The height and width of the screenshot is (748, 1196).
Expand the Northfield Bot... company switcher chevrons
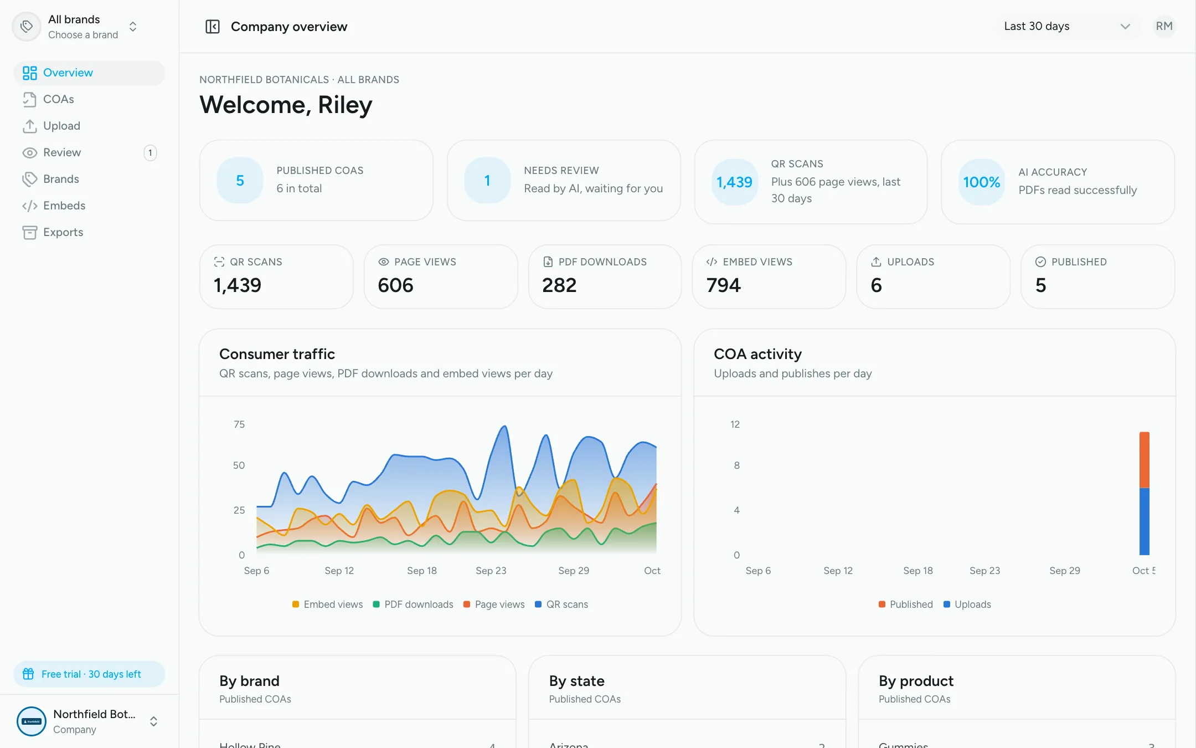154,721
